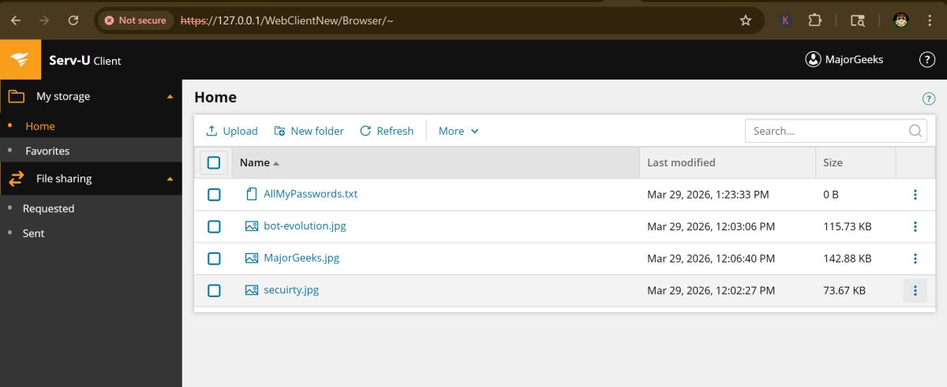Click the browser bookmark star icon

[746, 20]
